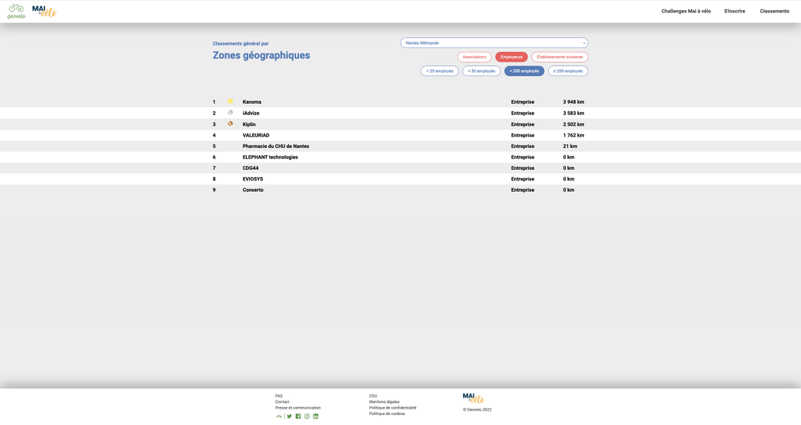The image size is (801, 425).
Task: Filter by < 20 employés
Action: pyautogui.click(x=440, y=71)
